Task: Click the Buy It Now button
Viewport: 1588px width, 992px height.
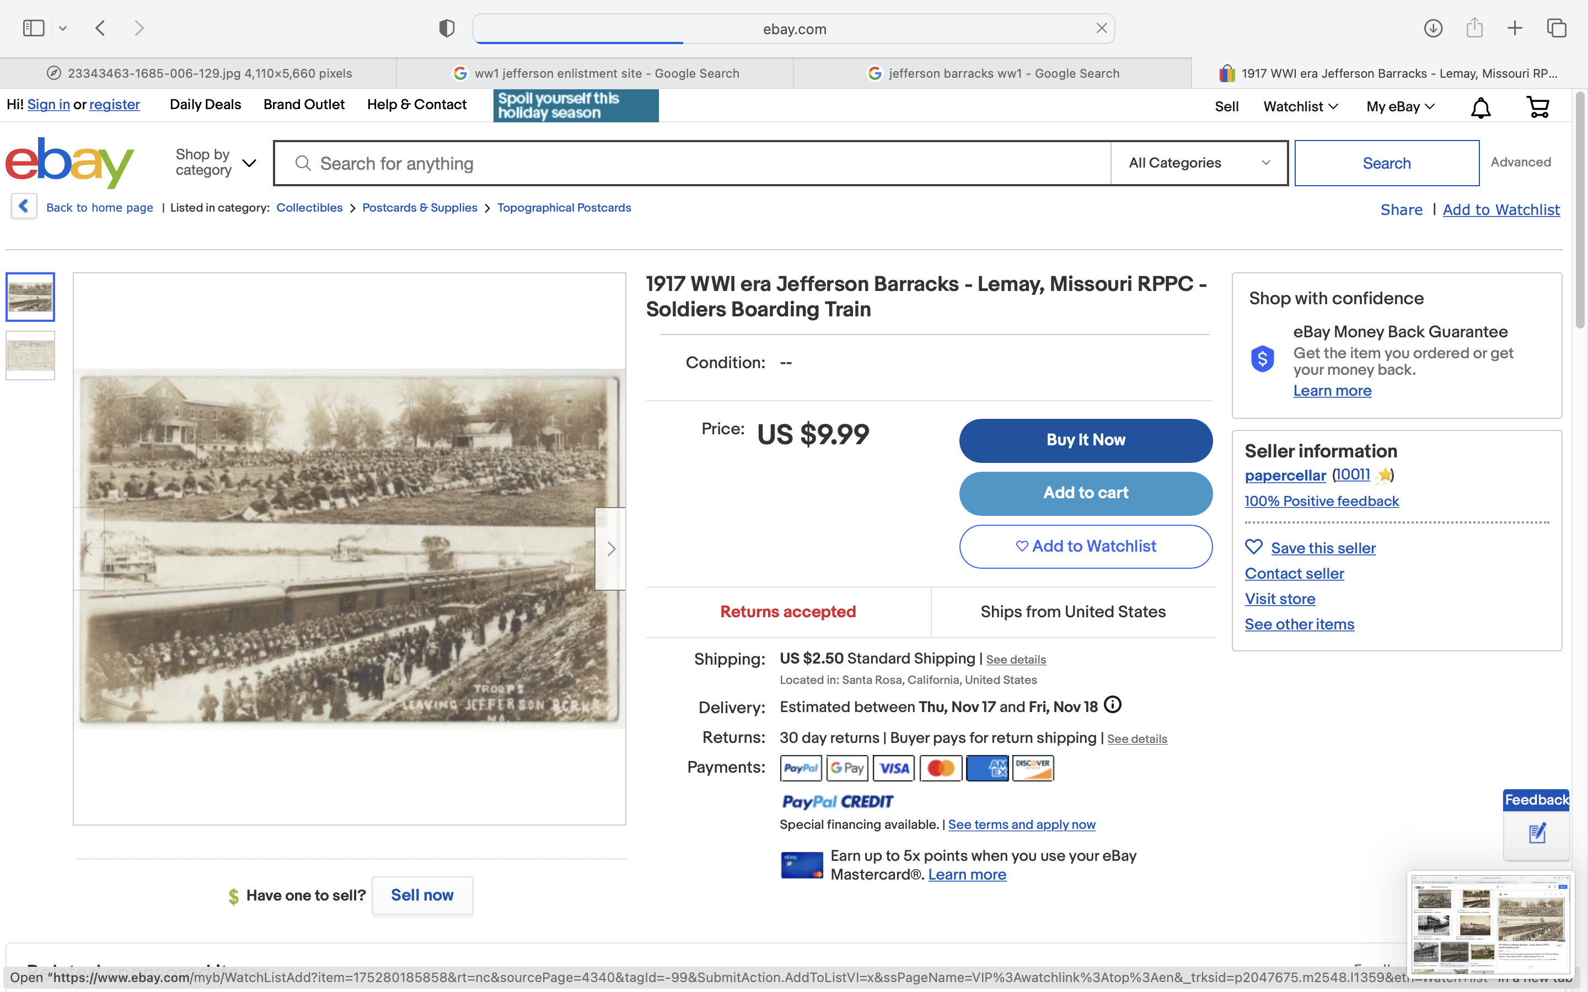Action: coord(1085,440)
